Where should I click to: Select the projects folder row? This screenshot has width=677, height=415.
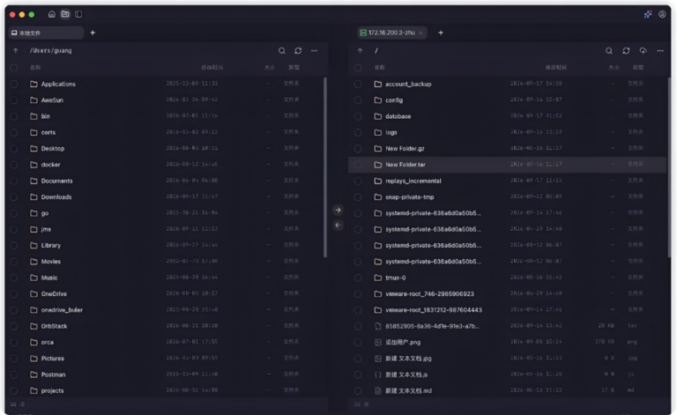click(x=166, y=391)
